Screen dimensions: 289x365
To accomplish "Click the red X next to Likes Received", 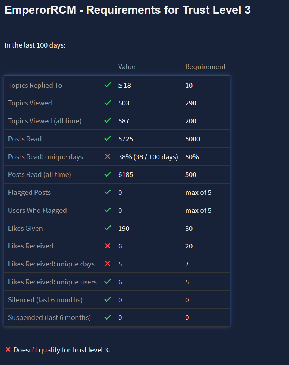I will coord(108,246).
